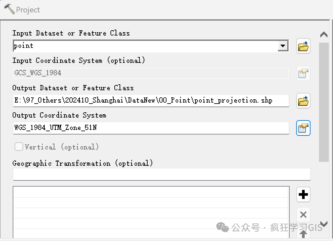Click the Project title text

click(x=28, y=10)
